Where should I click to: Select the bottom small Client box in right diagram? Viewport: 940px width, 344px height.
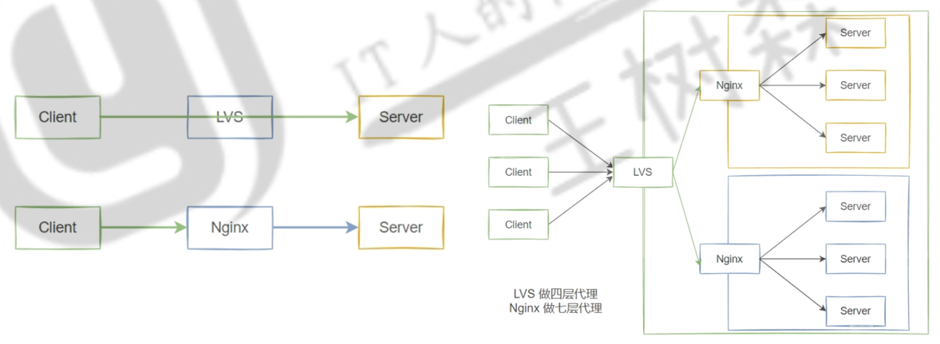519,225
